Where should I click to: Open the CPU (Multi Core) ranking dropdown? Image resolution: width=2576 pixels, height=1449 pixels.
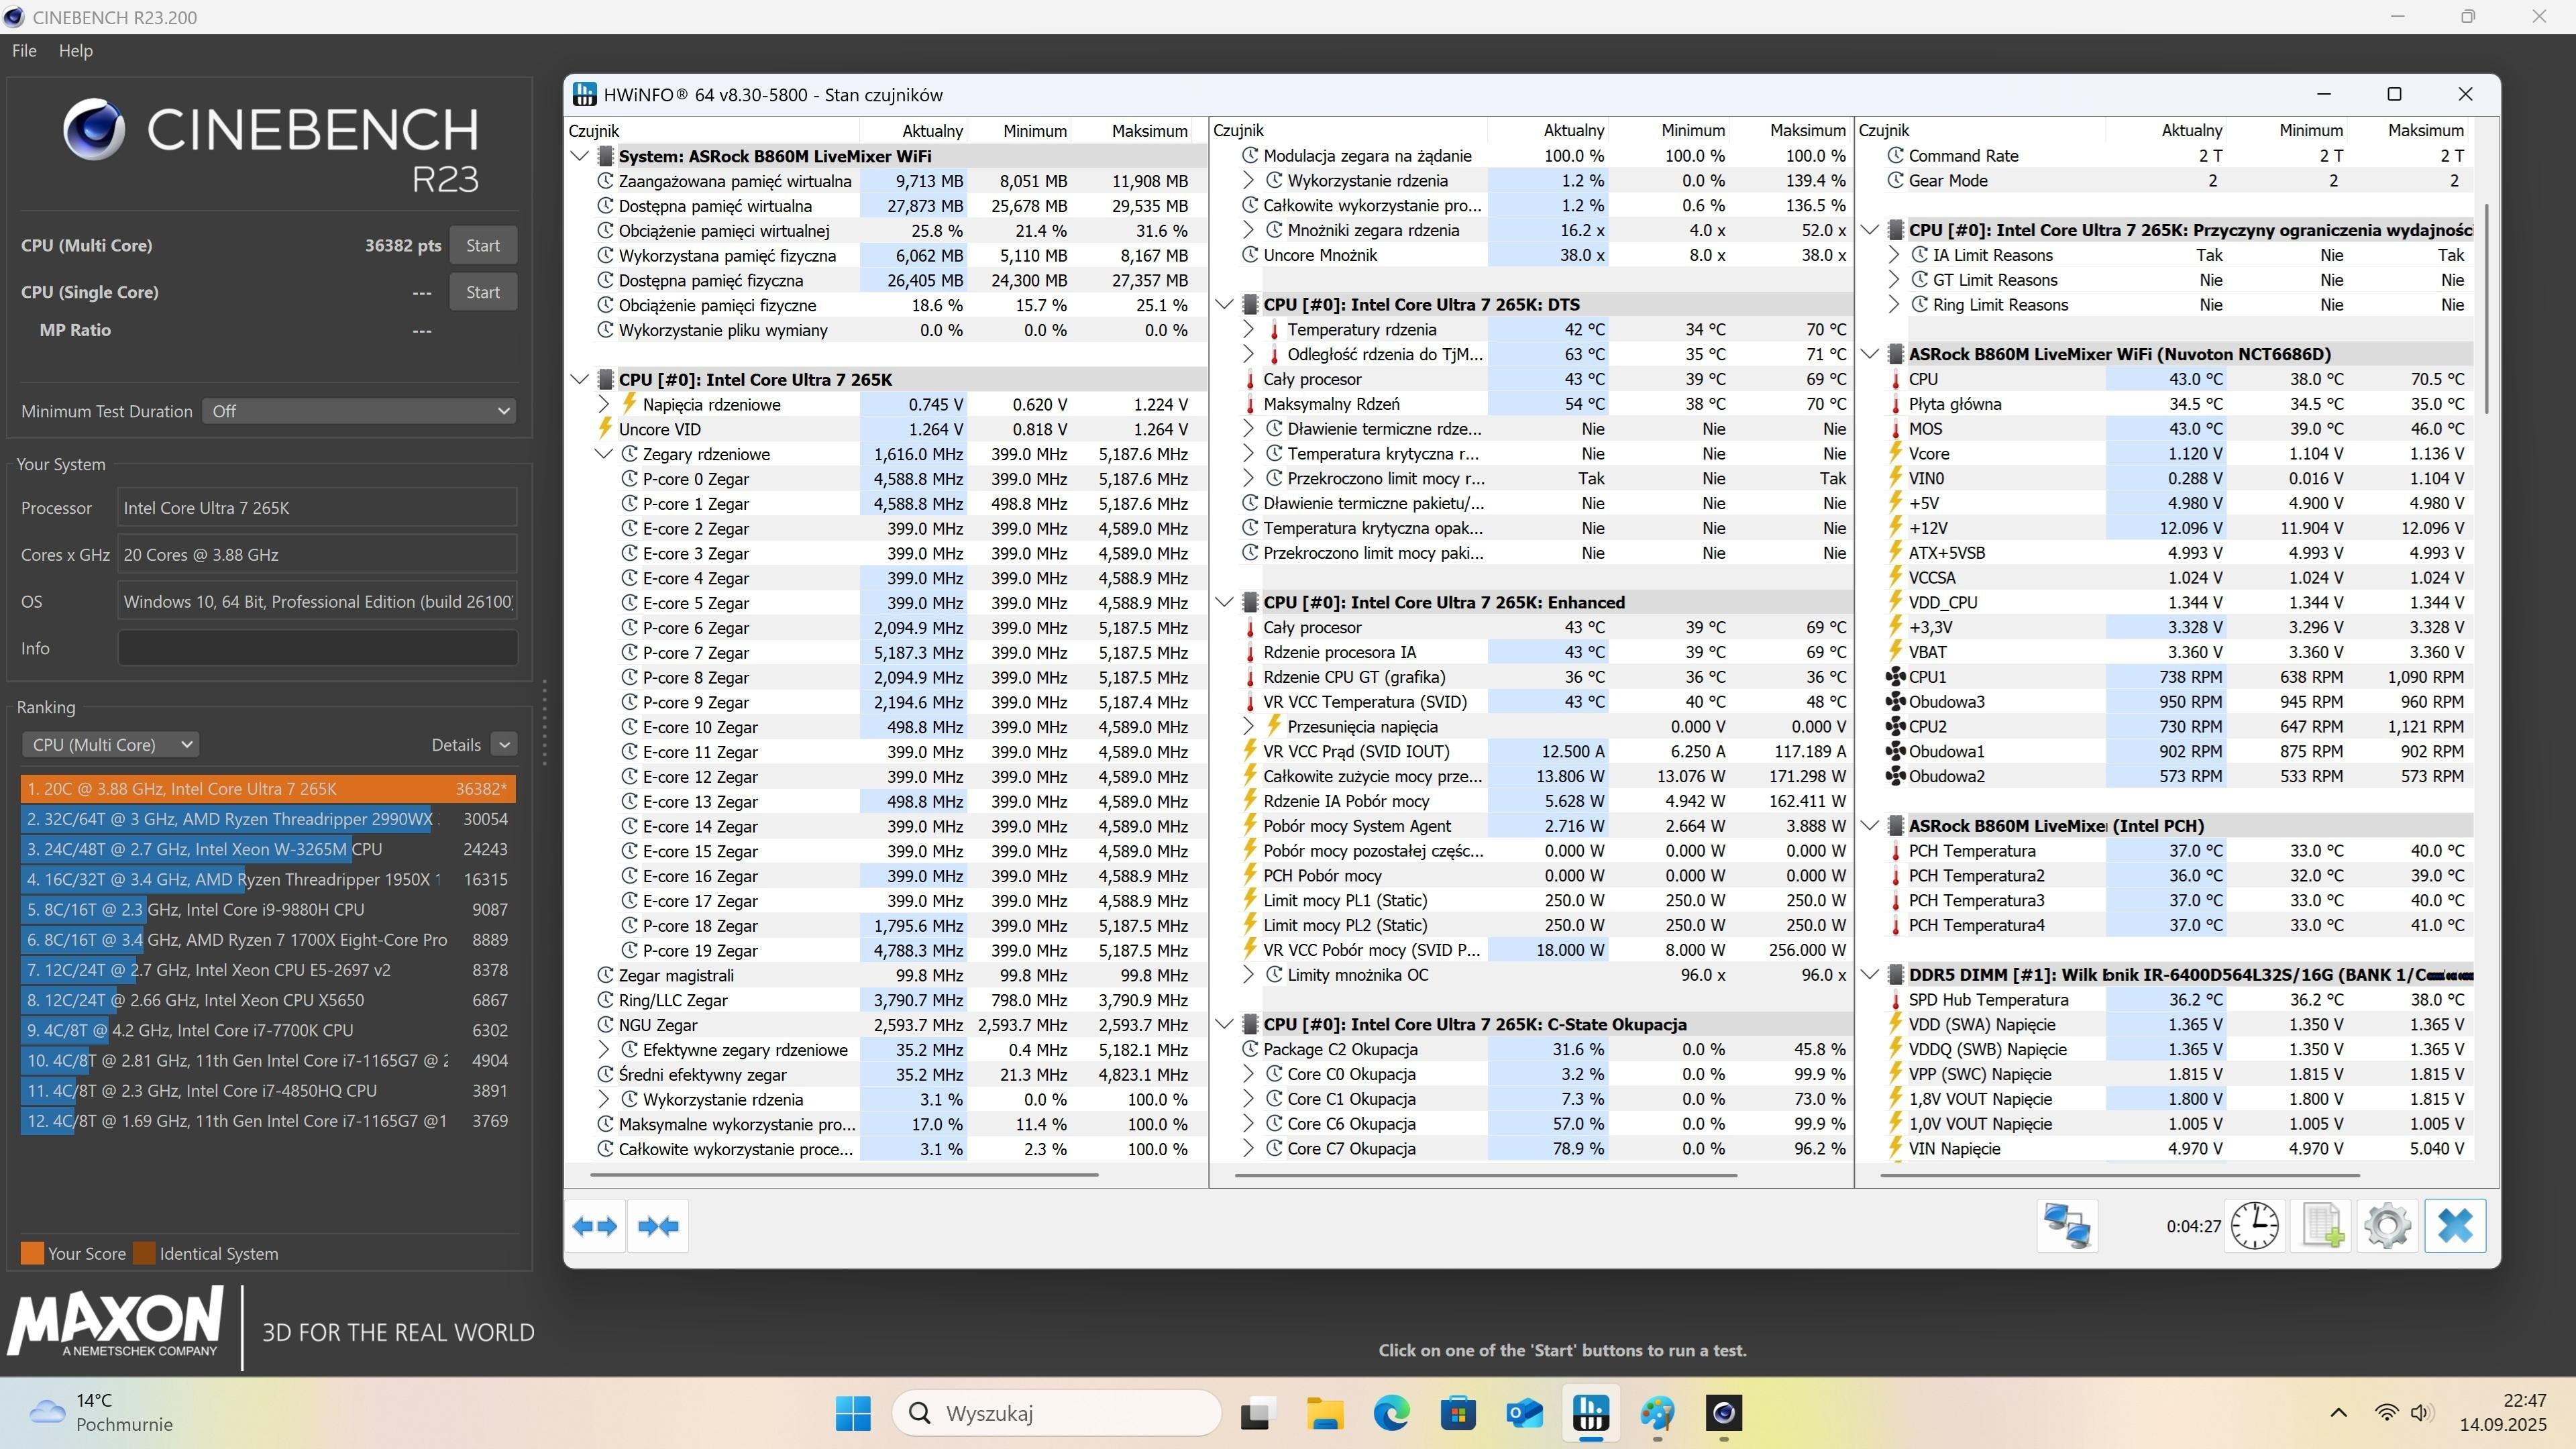coord(111,745)
